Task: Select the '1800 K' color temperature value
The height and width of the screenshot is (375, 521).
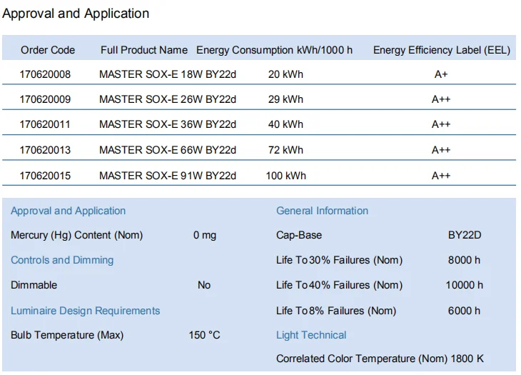Action: tap(467, 359)
